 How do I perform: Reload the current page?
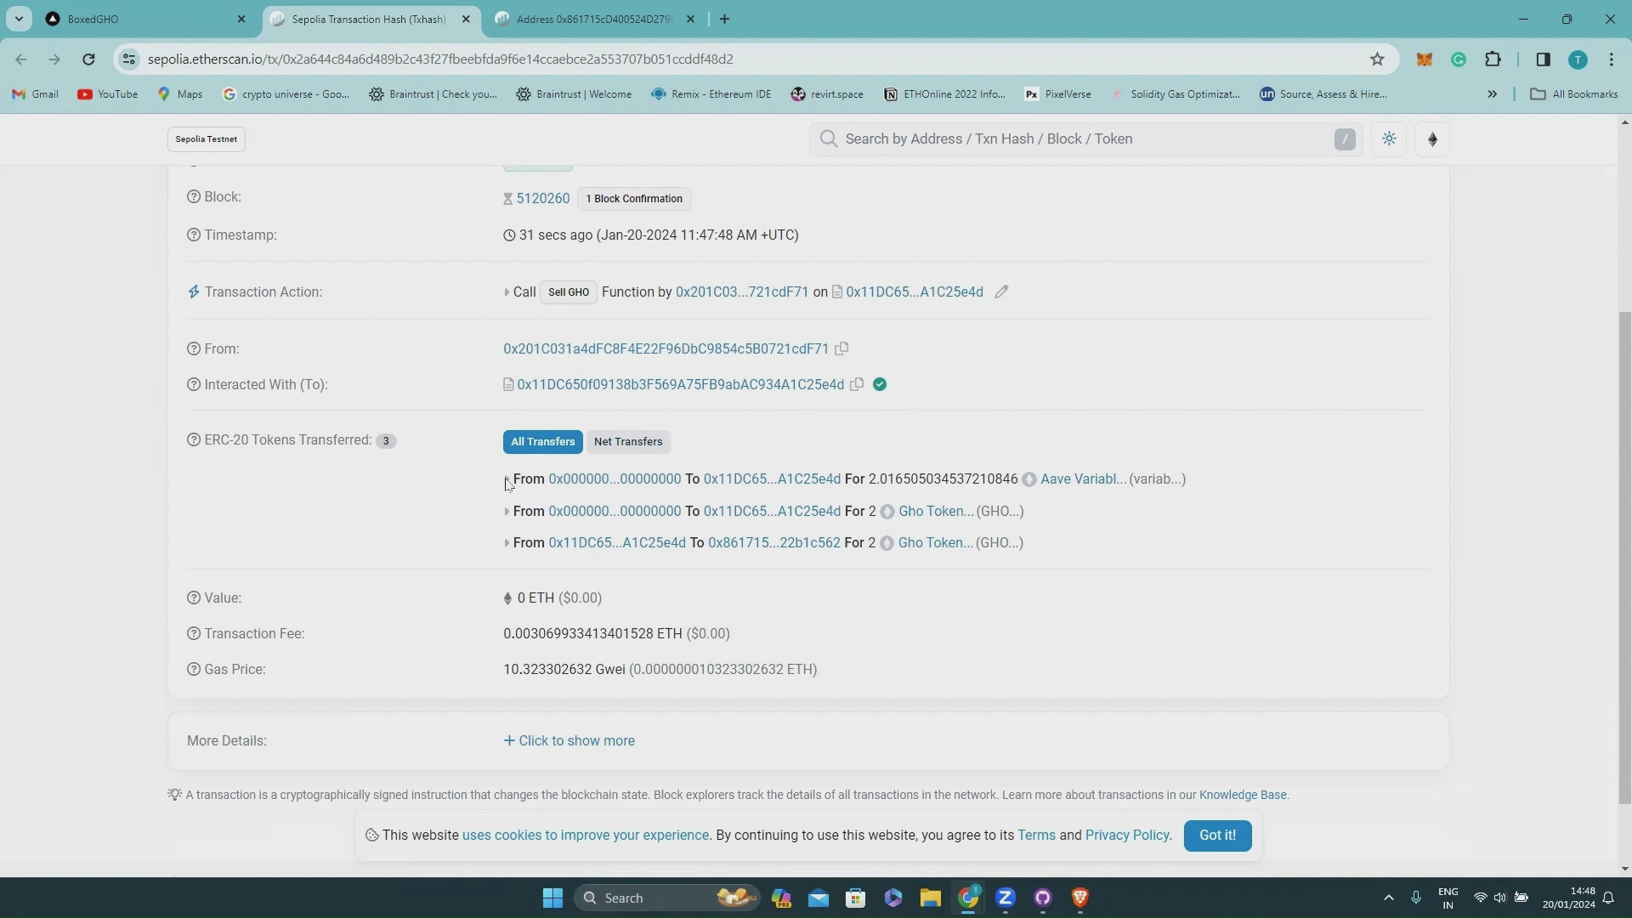coord(88,59)
